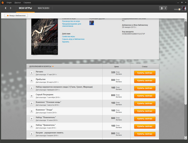Click the date 28 января 2013 г.

click(129, 27)
